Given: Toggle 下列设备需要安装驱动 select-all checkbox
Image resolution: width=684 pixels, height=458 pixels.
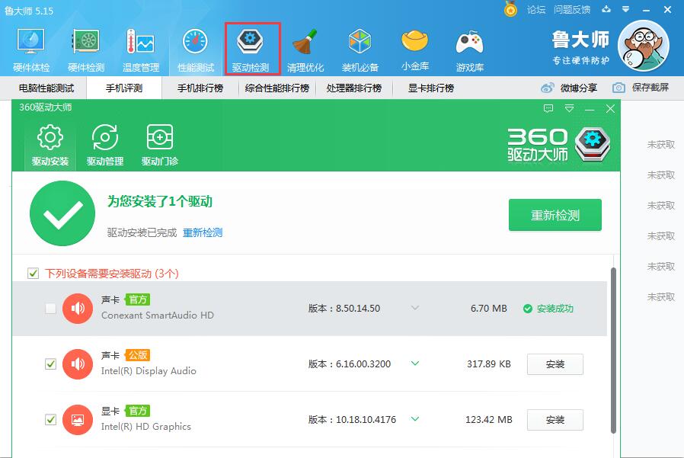Looking at the screenshot, I should (34, 274).
